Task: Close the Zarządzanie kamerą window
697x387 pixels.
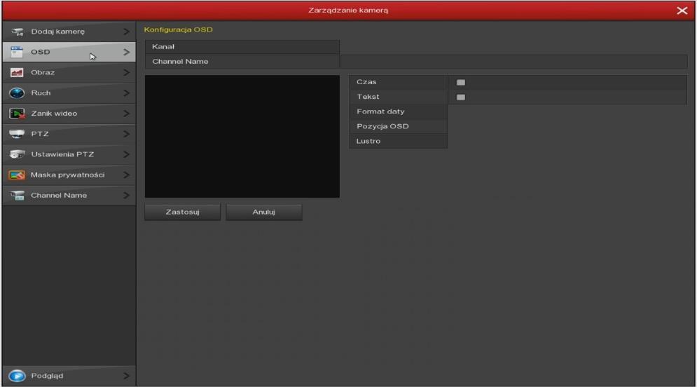Action: pos(682,11)
